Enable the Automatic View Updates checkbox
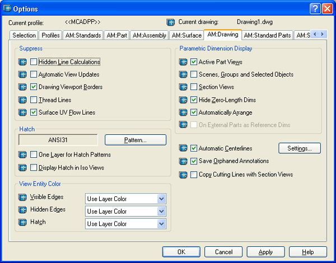 tap(34, 74)
